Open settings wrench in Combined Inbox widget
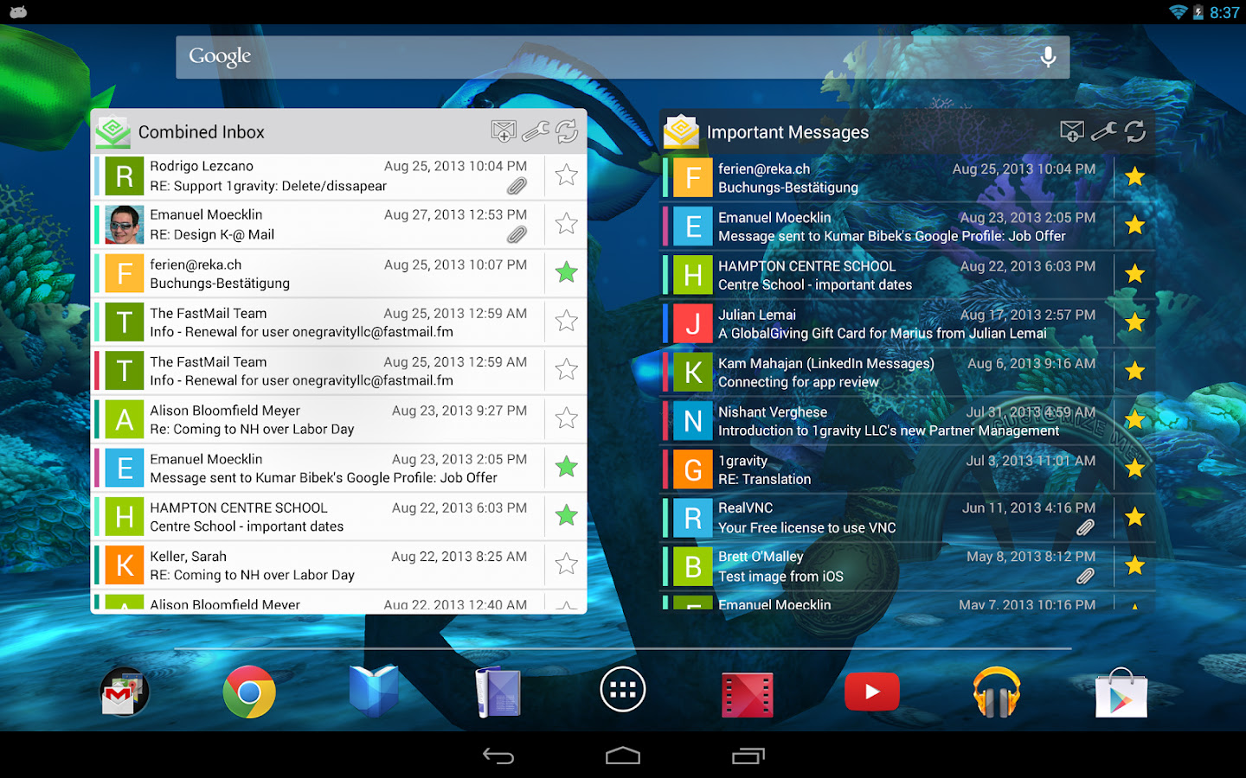This screenshot has width=1246, height=778. click(x=536, y=131)
